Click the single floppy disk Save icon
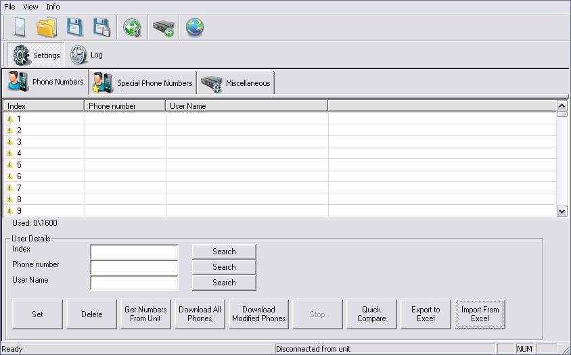The image size is (571, 355). [x=74, y=28]
